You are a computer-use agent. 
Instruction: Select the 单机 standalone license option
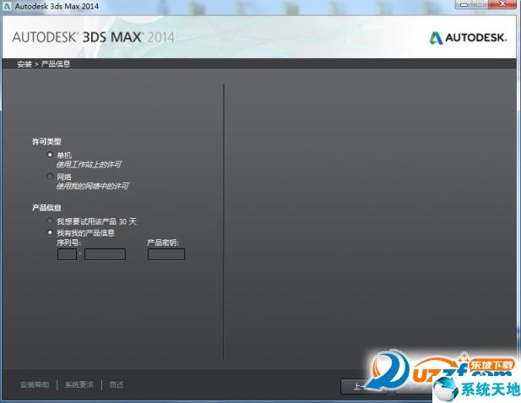(50, 155)
